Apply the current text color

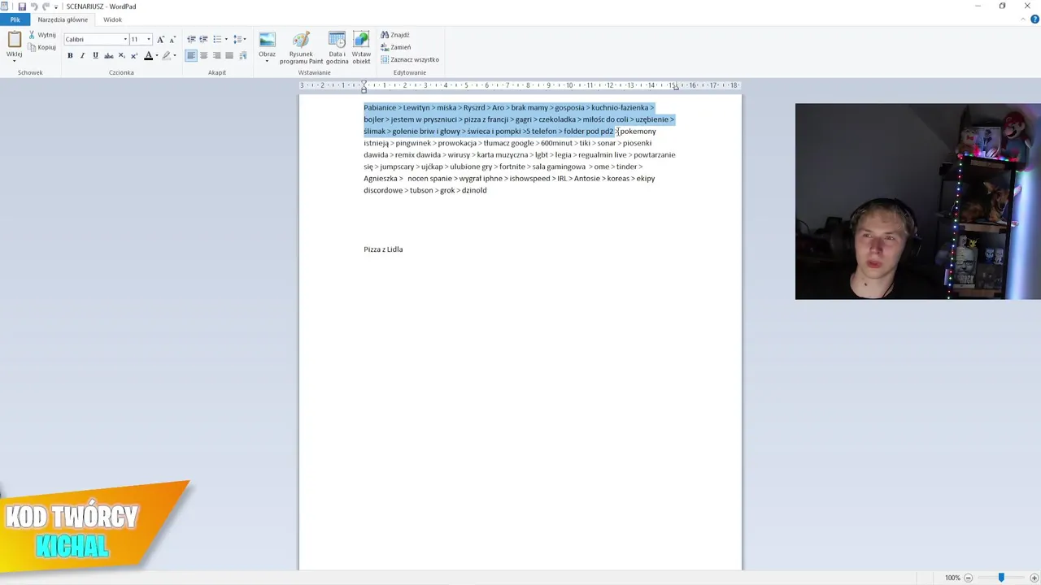point(148,56)
